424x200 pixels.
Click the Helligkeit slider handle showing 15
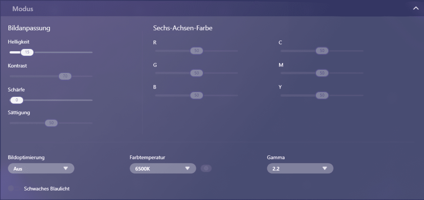click(x=27, y=52)
